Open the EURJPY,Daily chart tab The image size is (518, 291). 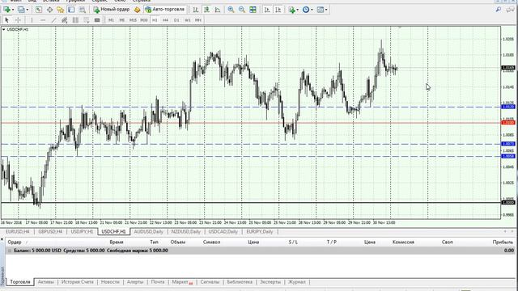(x=260, y=232)
